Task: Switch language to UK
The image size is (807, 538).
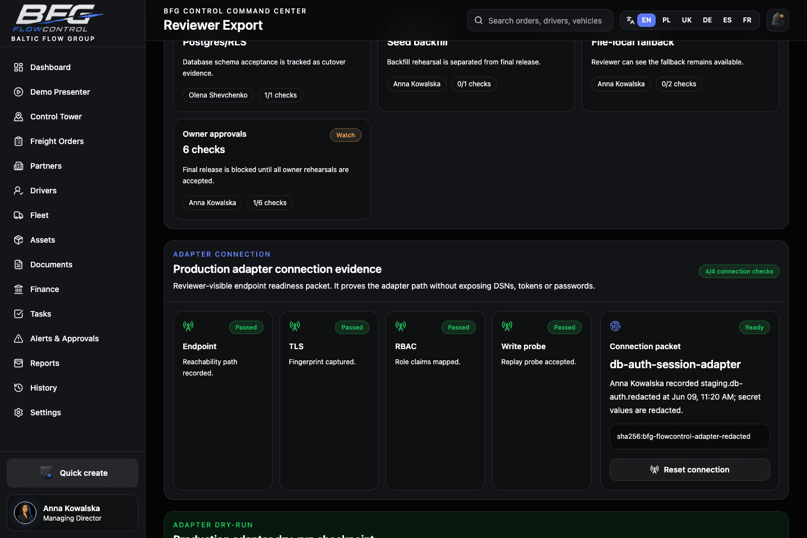Action: pos(687,20)
